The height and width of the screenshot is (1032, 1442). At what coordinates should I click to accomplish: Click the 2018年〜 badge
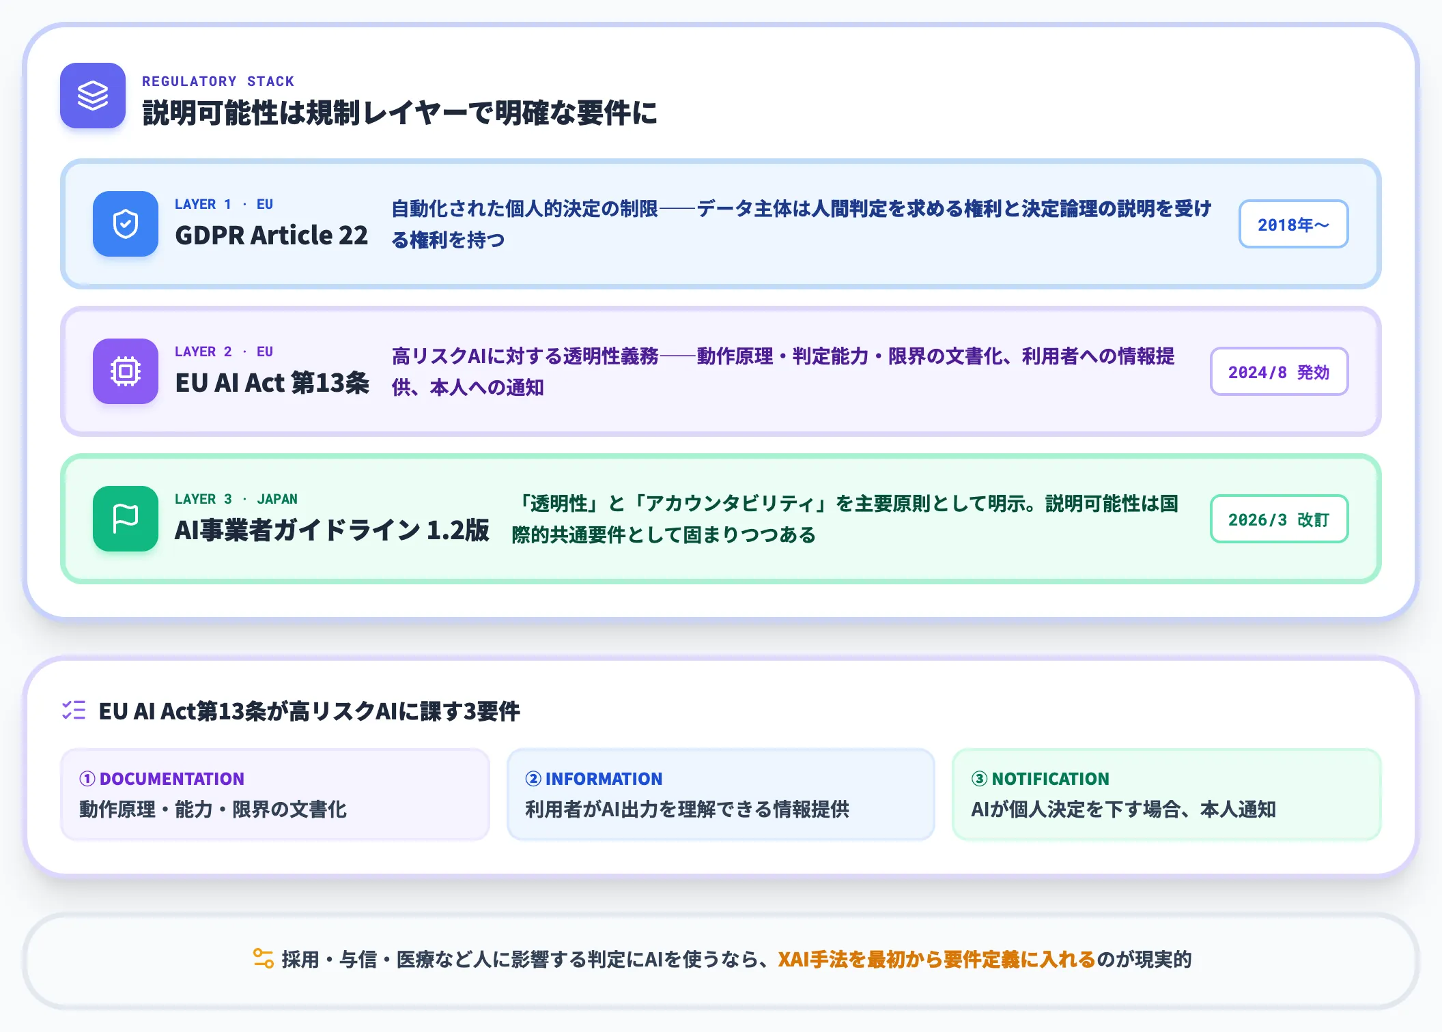1293,224
